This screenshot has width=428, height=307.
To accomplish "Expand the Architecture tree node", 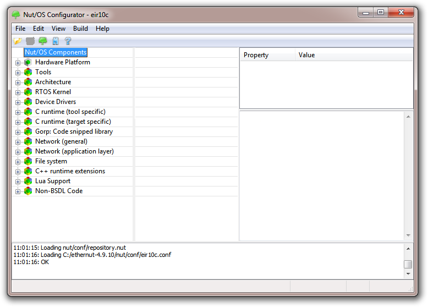I will tap(18, 83).
